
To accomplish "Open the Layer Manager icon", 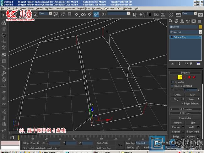I will tap(149, 14).
